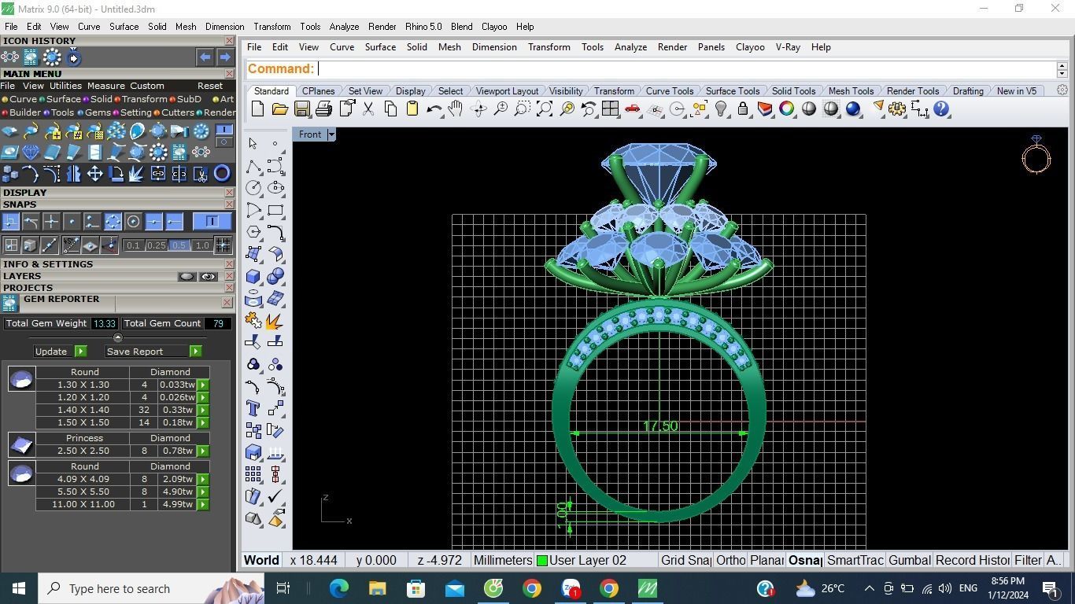The height and width of the screenshot is (604, 1075).
Task: Click the Gem Reporter slider handle
Action: [x=118, y=337]
